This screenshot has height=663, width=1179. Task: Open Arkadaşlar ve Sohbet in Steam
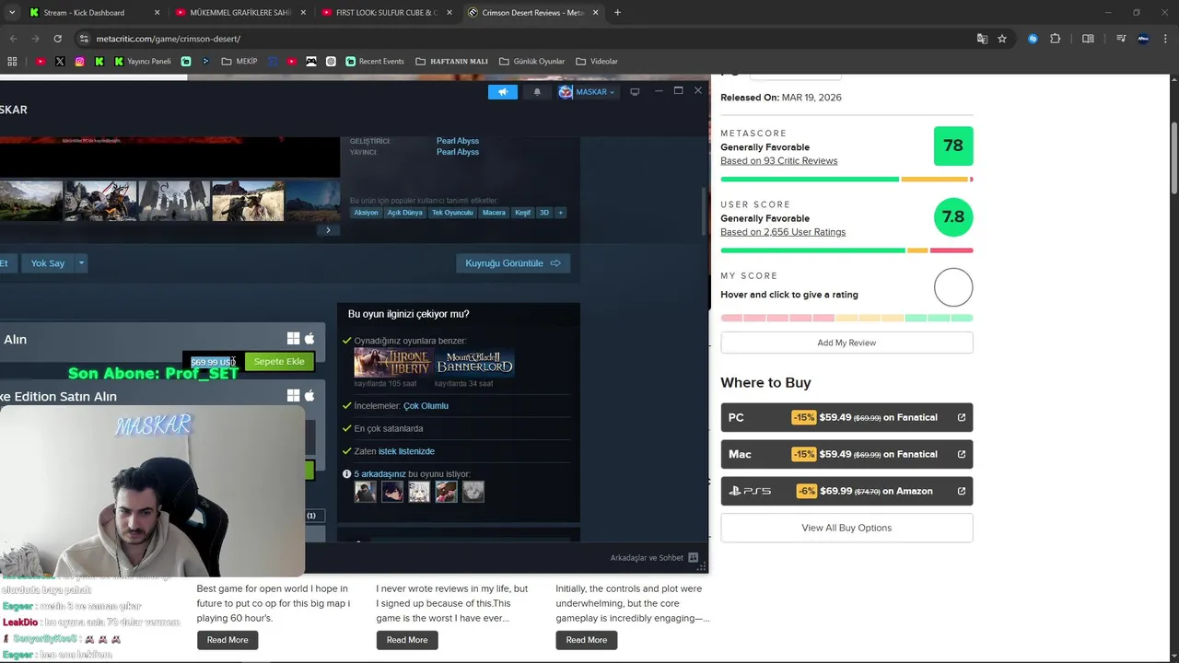(x=654, y=558)
